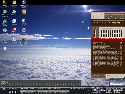The image size is (125, 94).
Task: Open the Windows Start orb
Action: (4, 89)
